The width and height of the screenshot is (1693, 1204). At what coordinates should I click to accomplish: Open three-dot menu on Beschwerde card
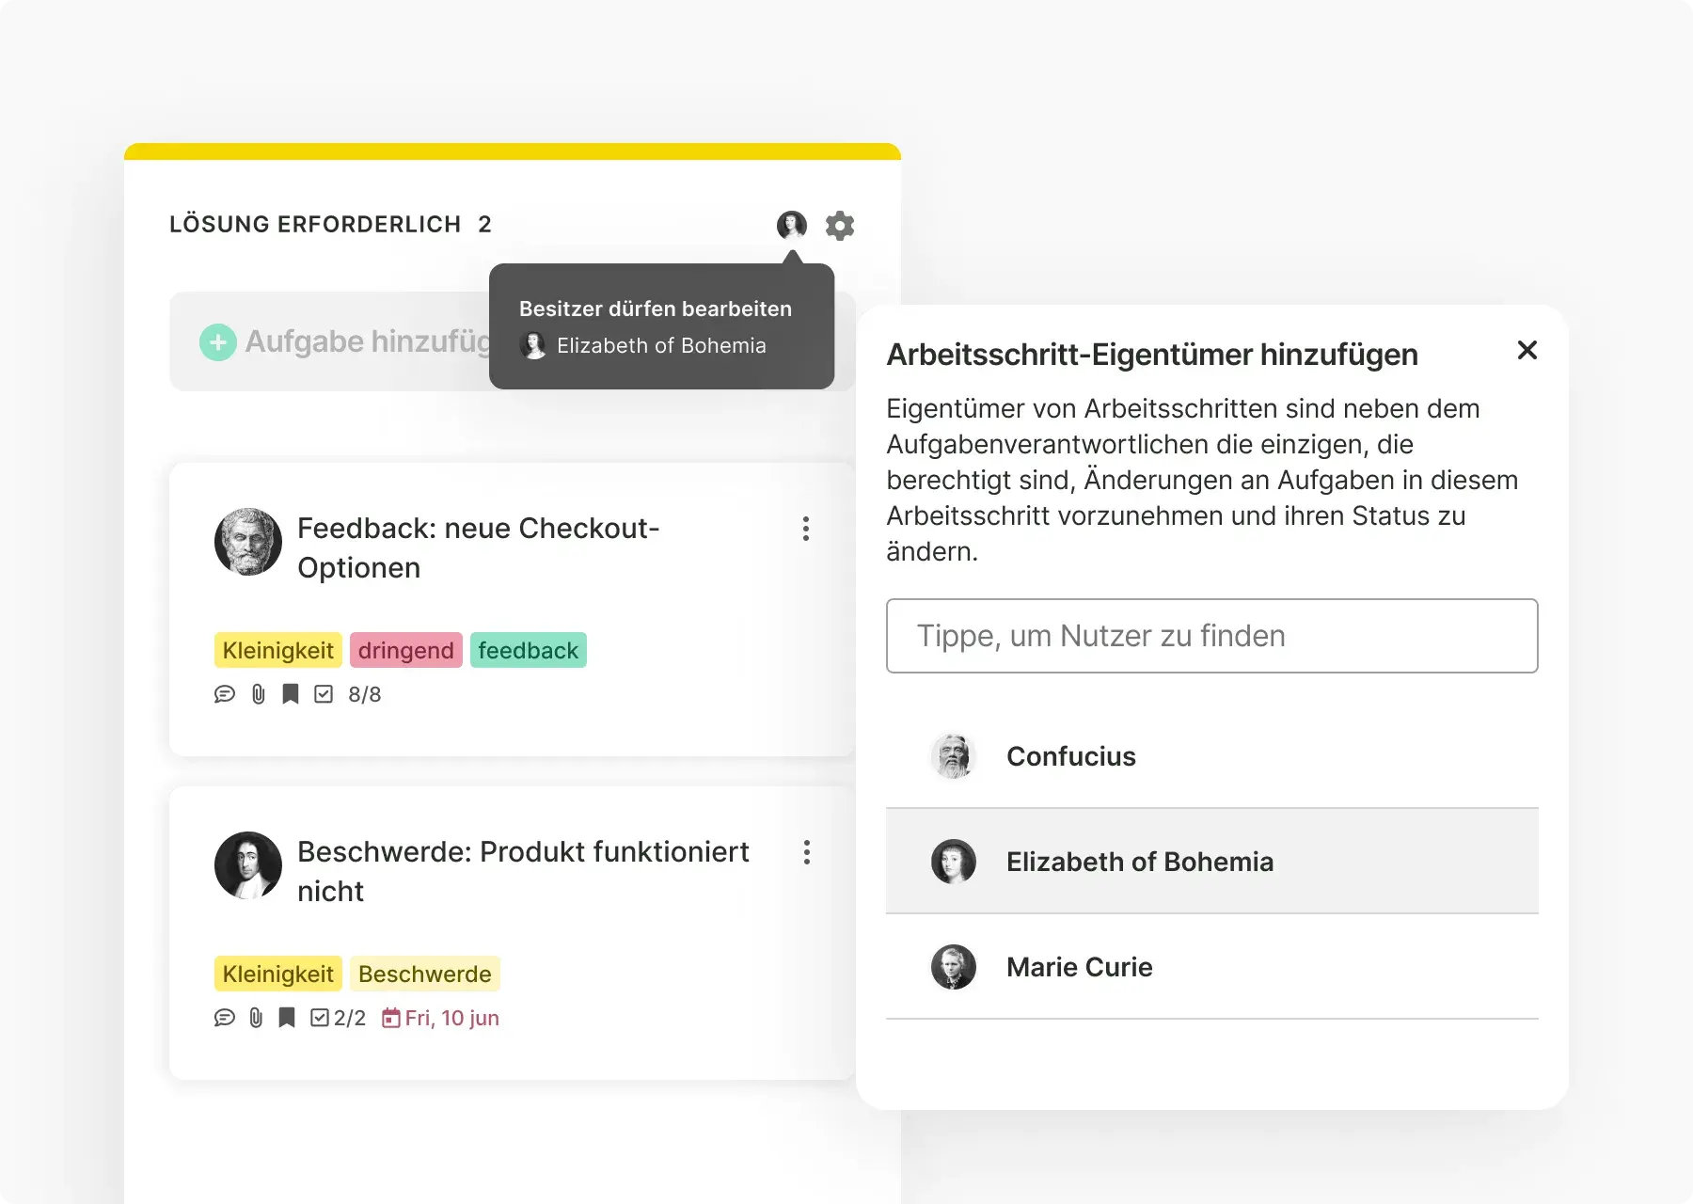(x=806, y=852)
